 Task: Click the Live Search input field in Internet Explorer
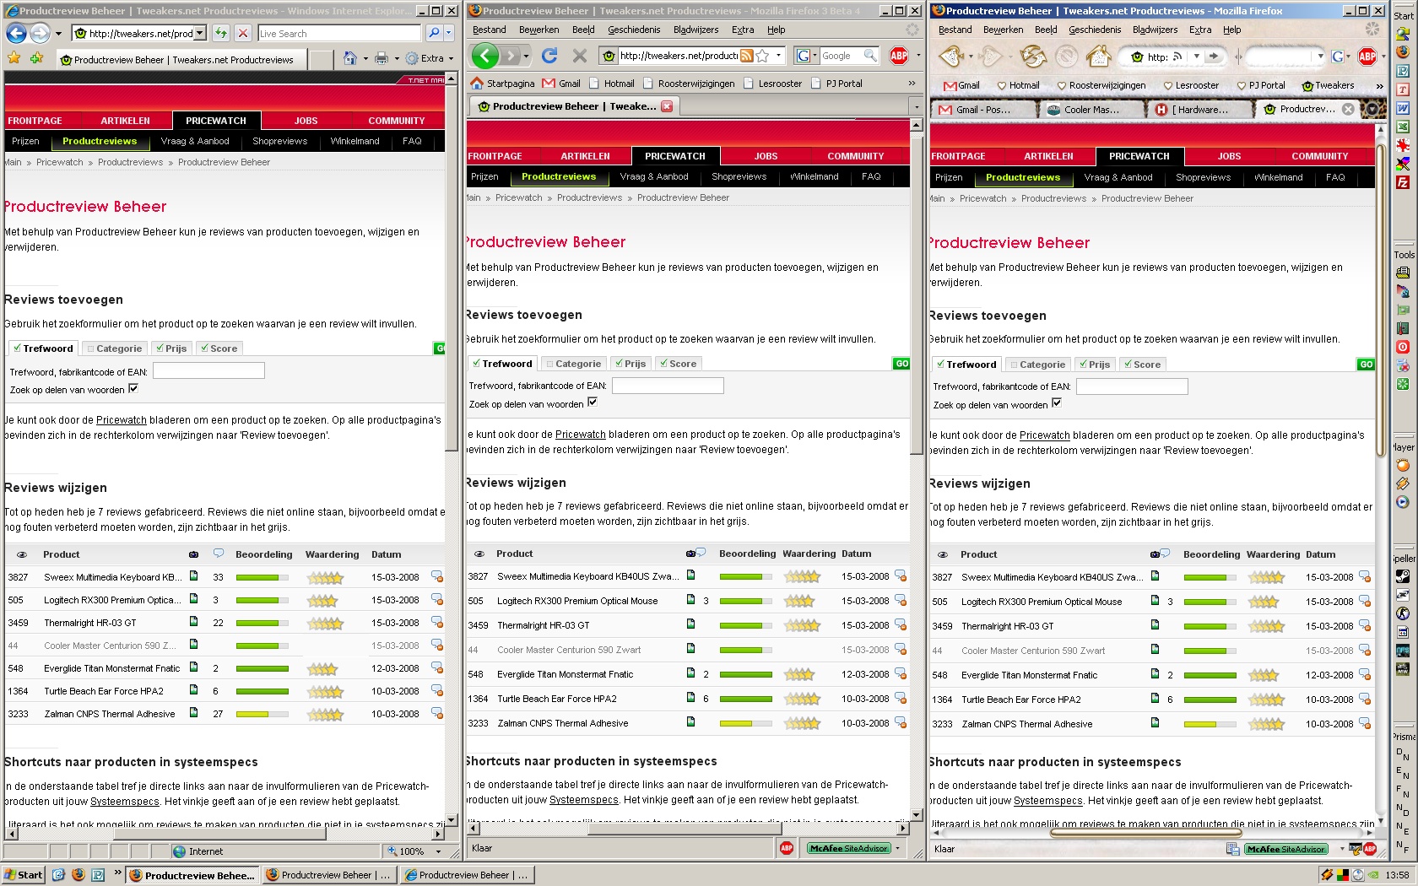(338, 34)
